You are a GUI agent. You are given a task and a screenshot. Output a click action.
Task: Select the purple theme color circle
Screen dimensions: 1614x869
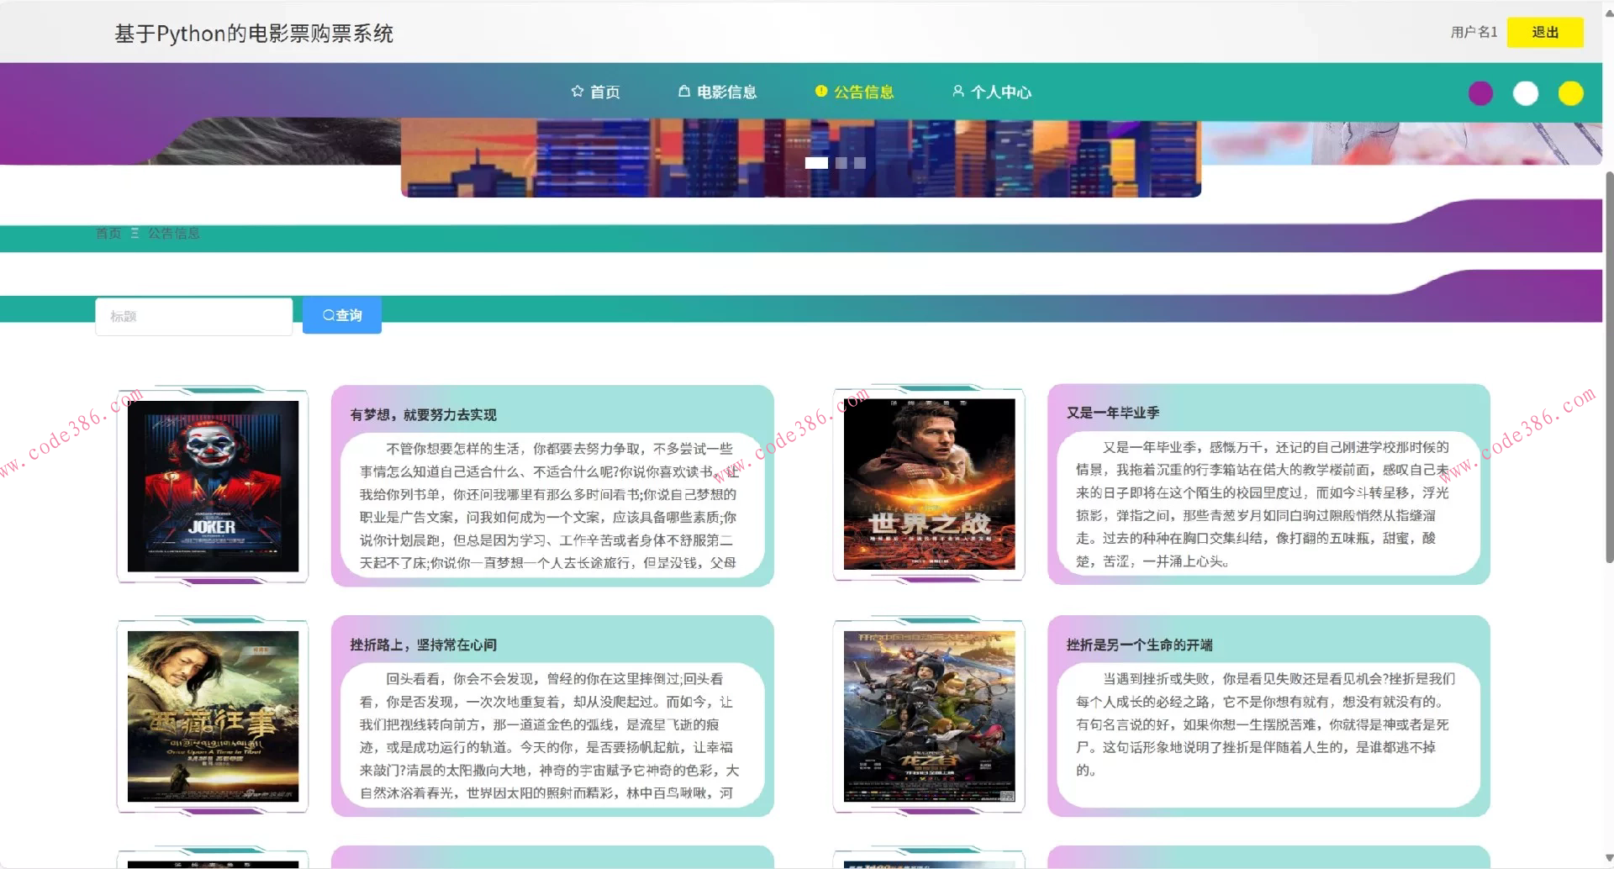click(x=1480, y=93)
